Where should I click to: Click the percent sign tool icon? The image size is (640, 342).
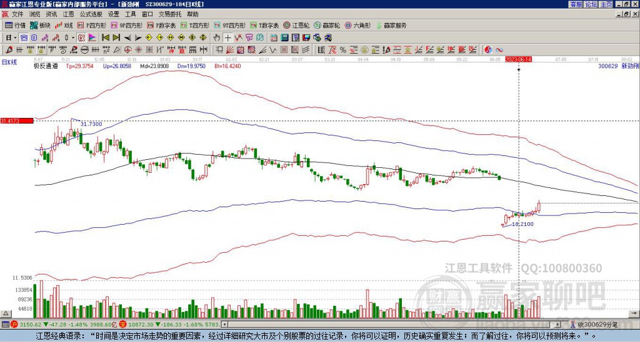point(343,50)
